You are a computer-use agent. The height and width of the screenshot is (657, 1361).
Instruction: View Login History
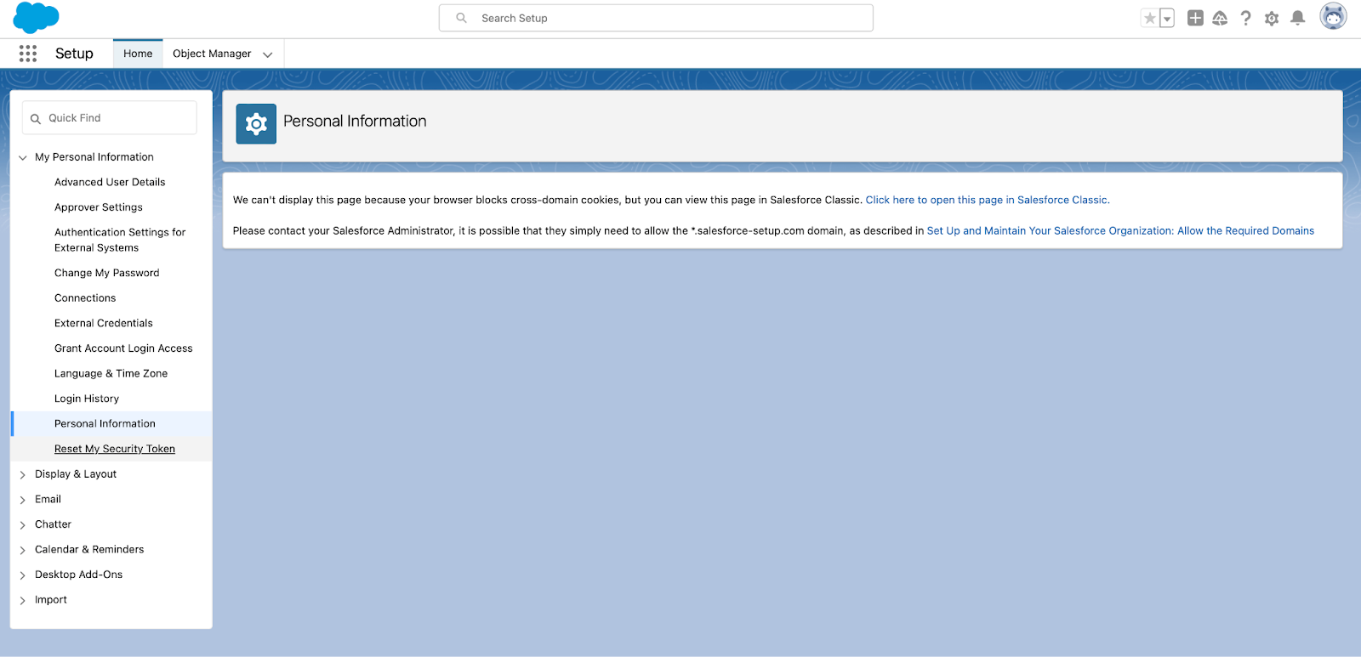coord(87,399)
